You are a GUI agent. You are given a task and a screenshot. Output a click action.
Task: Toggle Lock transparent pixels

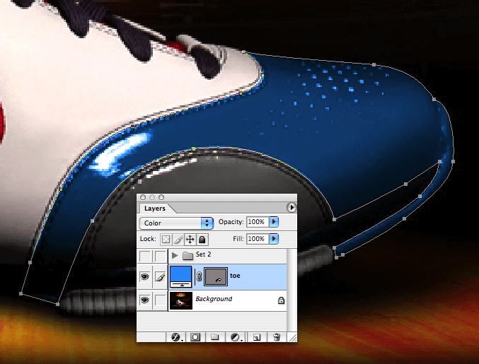166,240
